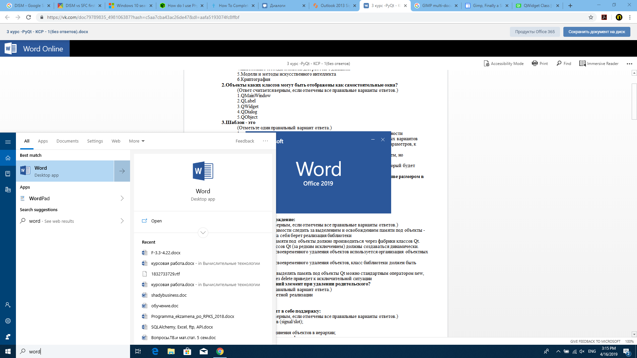Viewport: 637px width, 358px height.
Task: Open Accessibility Mode in Word Online
Action: tap(504, 63)
